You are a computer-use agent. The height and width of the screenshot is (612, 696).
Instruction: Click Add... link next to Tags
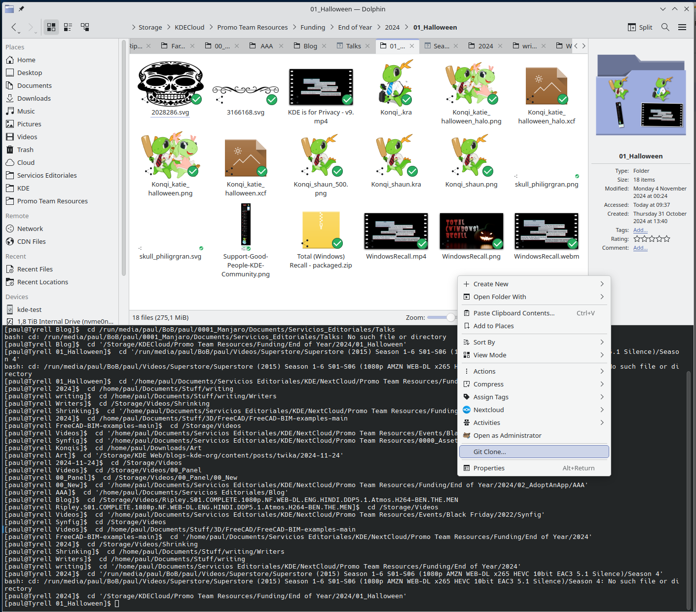(x=640, y=230)
